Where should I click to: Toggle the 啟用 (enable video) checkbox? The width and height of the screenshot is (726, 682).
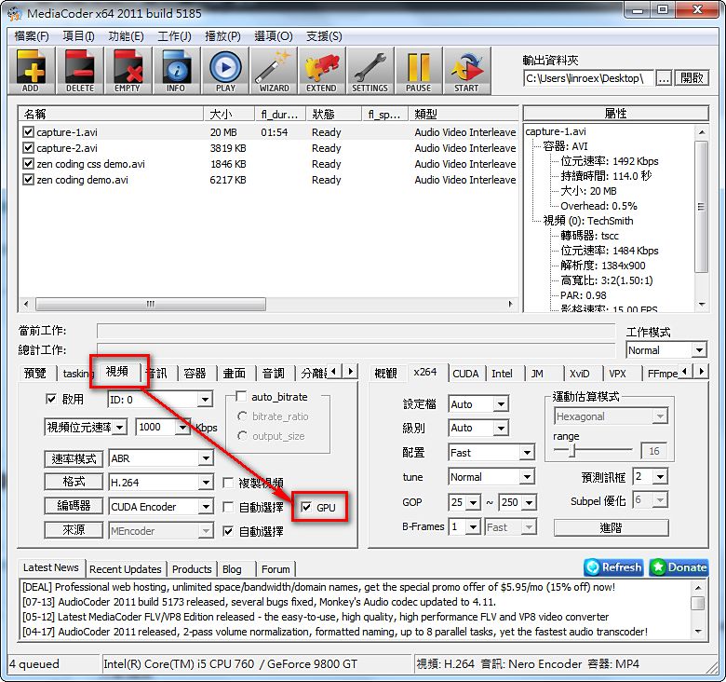point(51,399)
